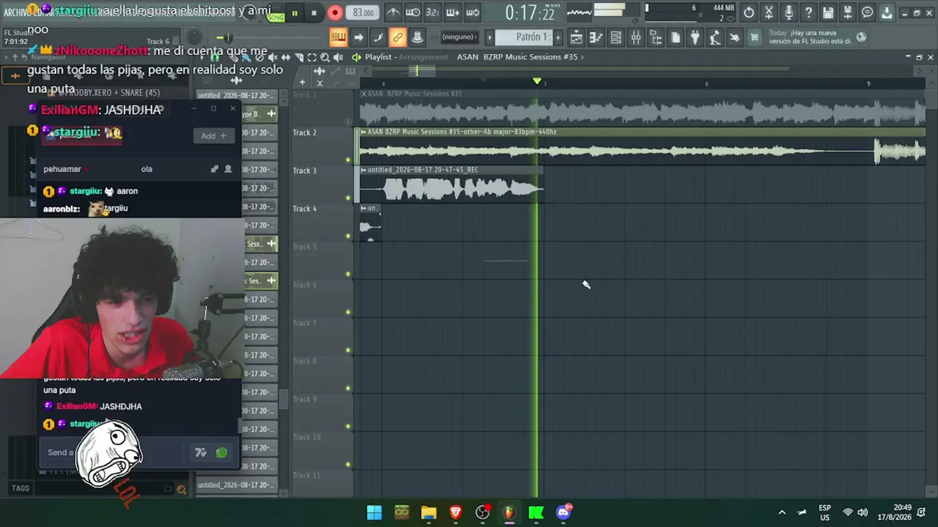Viewport: 938px width, 527px height.
Task: Open the undo history icon
Action: pos(748,12)
